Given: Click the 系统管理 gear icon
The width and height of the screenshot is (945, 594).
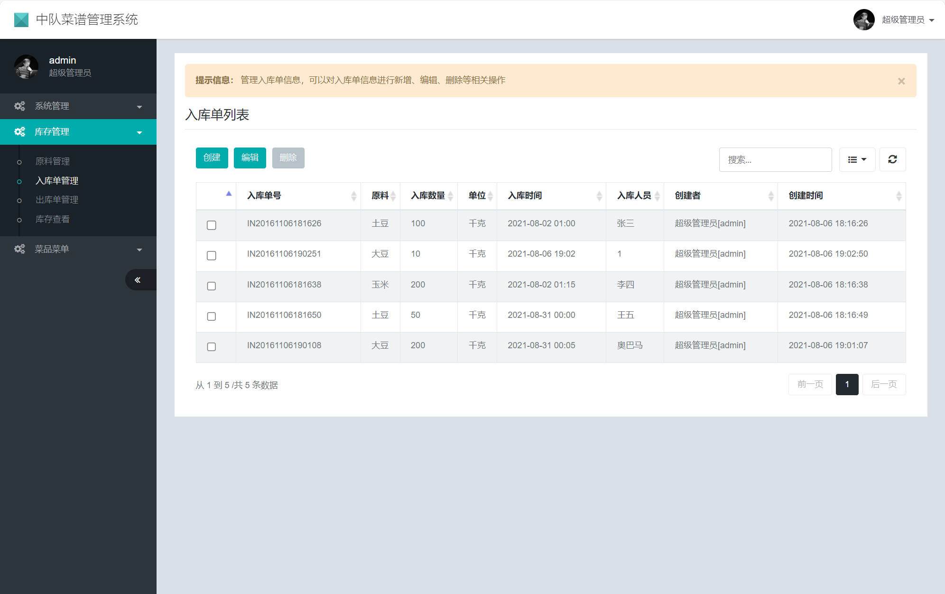Looking at the screenshot, I should pos(19,106).
